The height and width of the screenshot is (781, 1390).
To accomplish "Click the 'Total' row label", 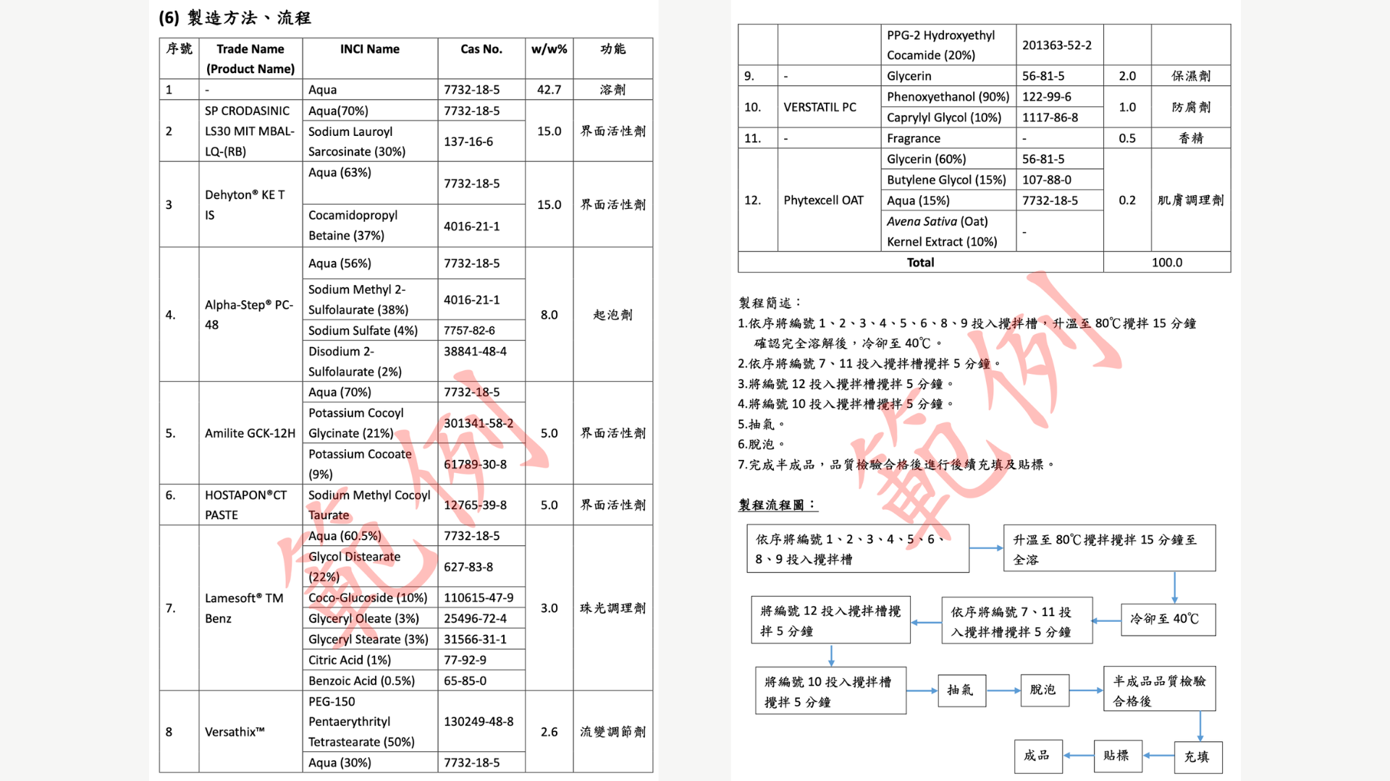I will pos(921,263).
